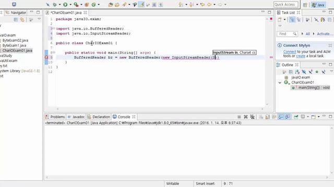This screenshot has width=334, height=187.
Task: Go to Last Edit Location icon
Action: 202,5
